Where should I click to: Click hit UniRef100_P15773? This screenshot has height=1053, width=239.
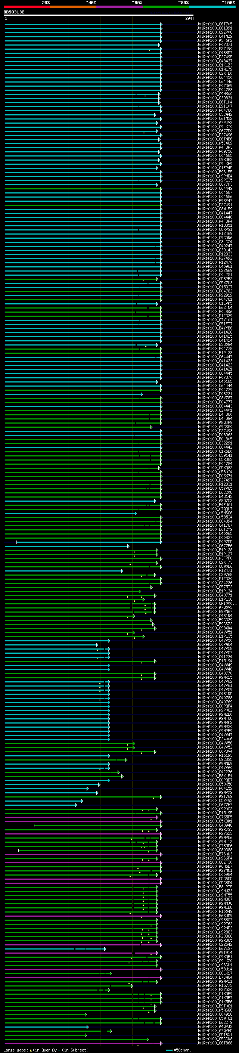[x=214, y=985]
